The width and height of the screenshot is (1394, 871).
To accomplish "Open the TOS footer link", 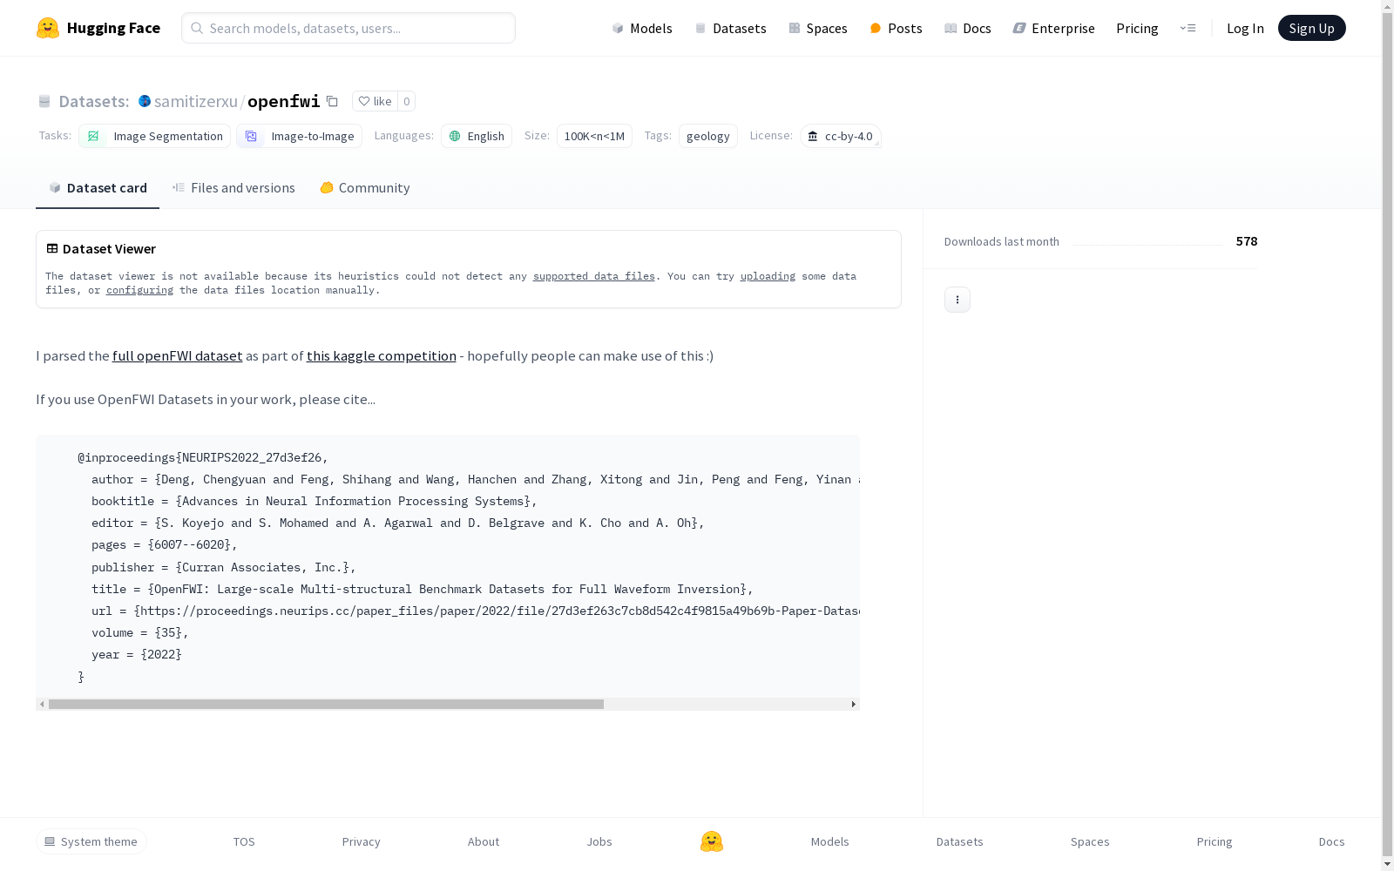I will point(244,841).
